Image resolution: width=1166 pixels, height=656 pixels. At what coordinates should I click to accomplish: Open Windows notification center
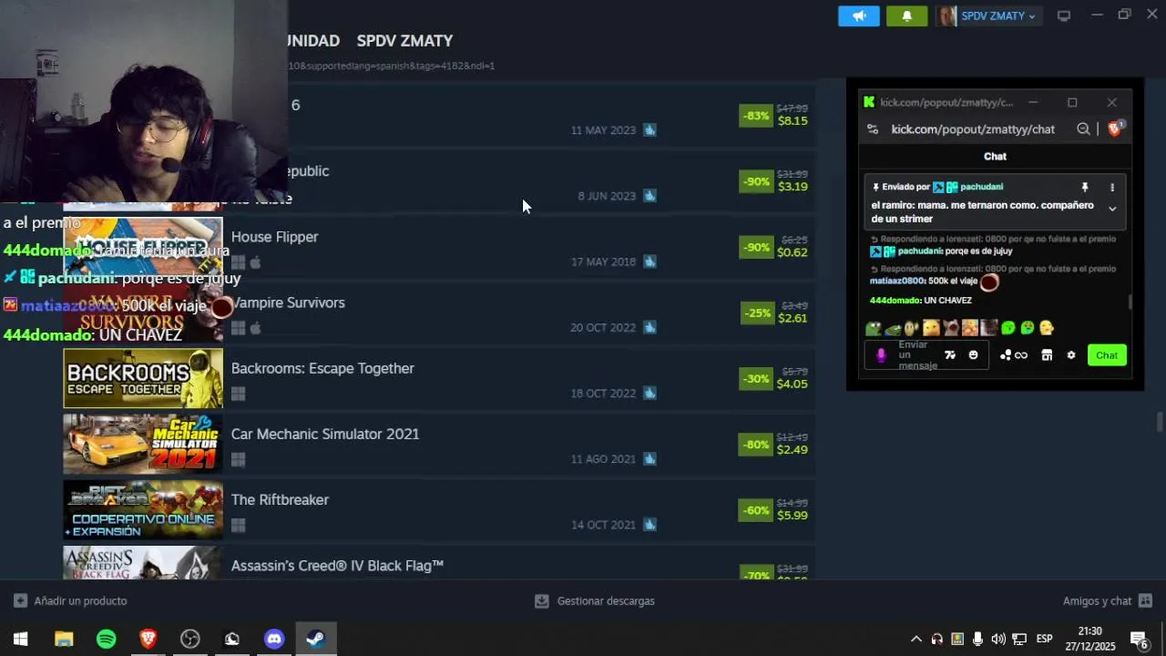pos(1139,639)
